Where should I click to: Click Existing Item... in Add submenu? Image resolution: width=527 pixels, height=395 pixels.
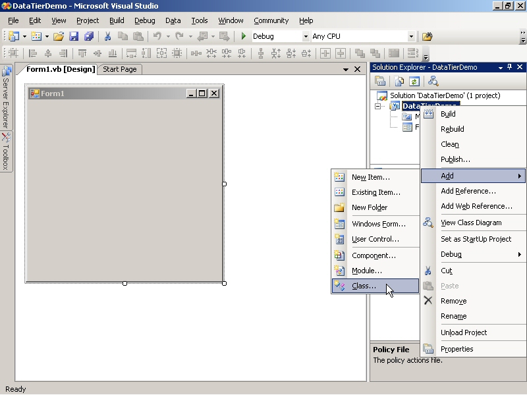pos(375,192)
